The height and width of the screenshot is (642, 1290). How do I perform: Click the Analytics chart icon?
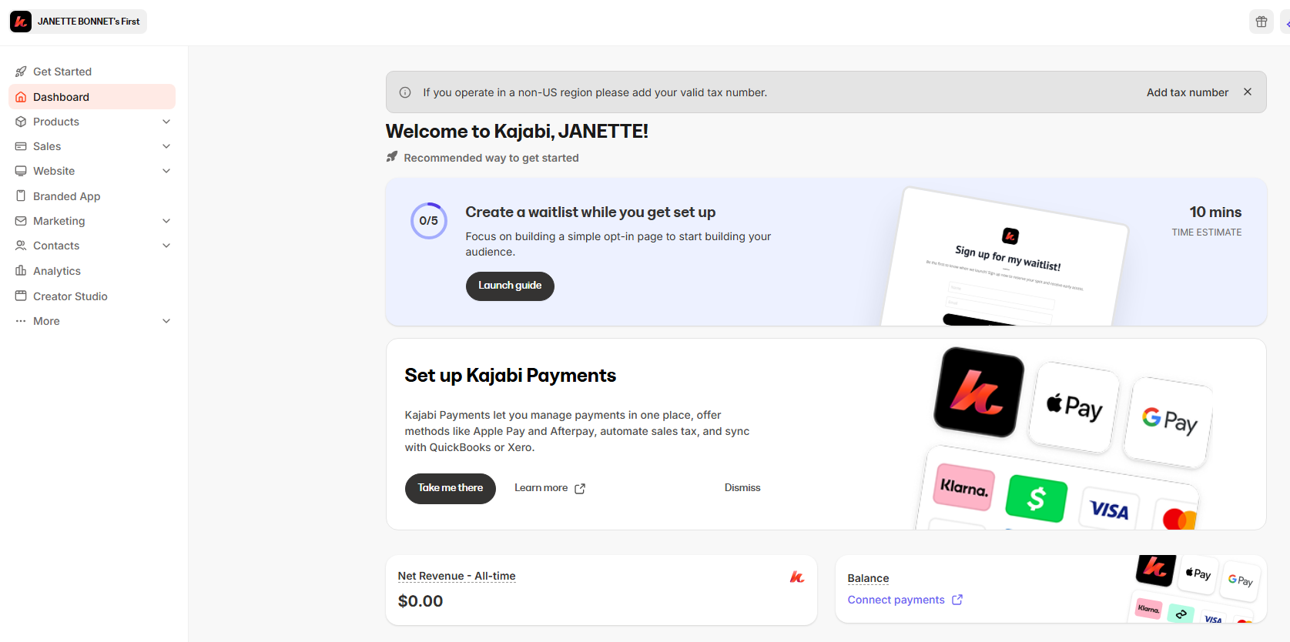(21, 271)
